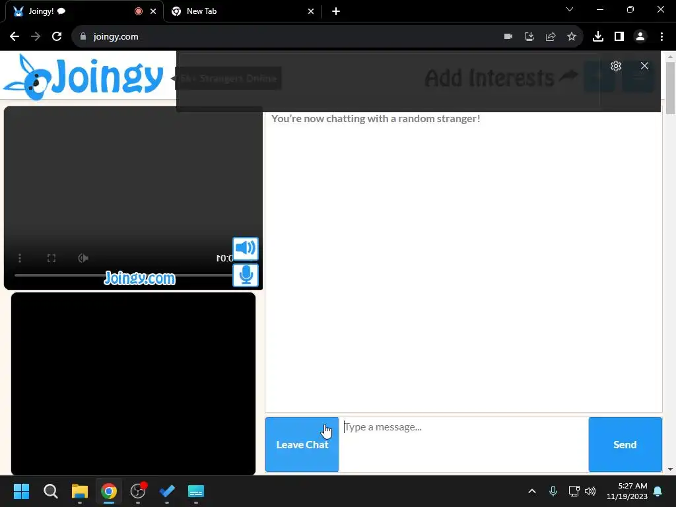The image size is (676, 507).
Task: Close the New Tab tab
Action: (x=311, y=11)
